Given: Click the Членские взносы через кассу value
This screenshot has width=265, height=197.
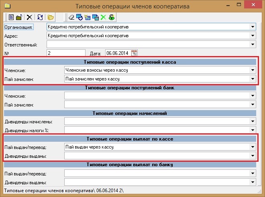Looking at the screenshot, I should (97, 70).
